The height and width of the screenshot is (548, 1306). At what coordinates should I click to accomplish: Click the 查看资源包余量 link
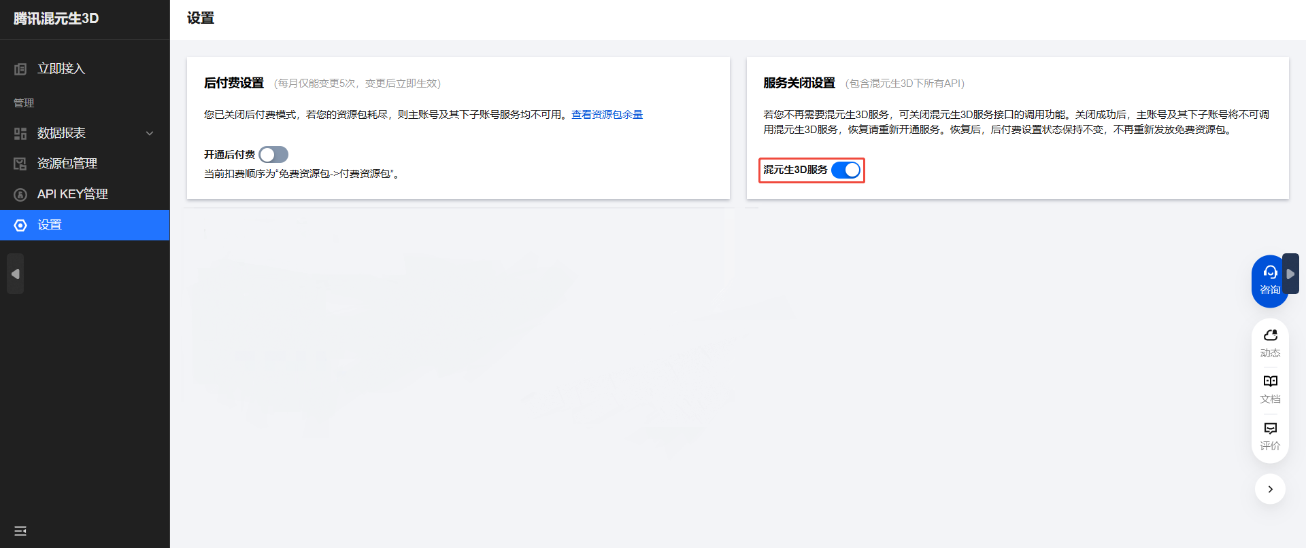click(607, 115)
